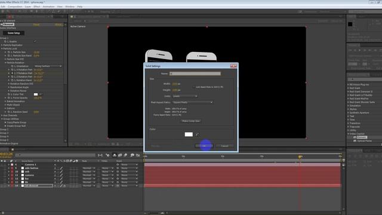Viewport: 382px width, 215px height.
Task: Open the Composition menu
Action: coord(15,7)
